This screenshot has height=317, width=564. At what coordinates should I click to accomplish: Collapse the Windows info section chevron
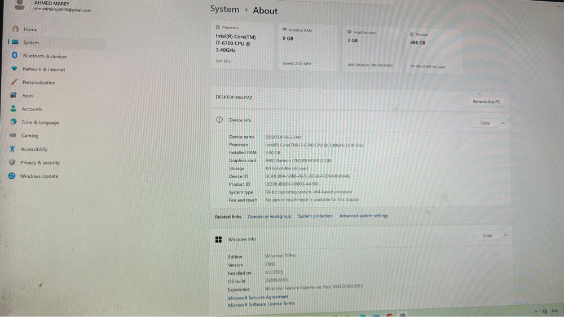point(505,235)
